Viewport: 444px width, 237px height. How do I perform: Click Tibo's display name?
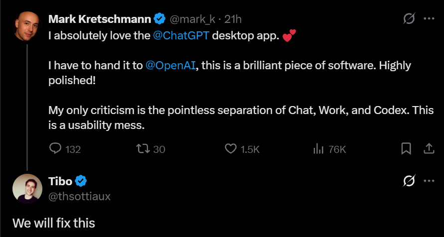60,181
